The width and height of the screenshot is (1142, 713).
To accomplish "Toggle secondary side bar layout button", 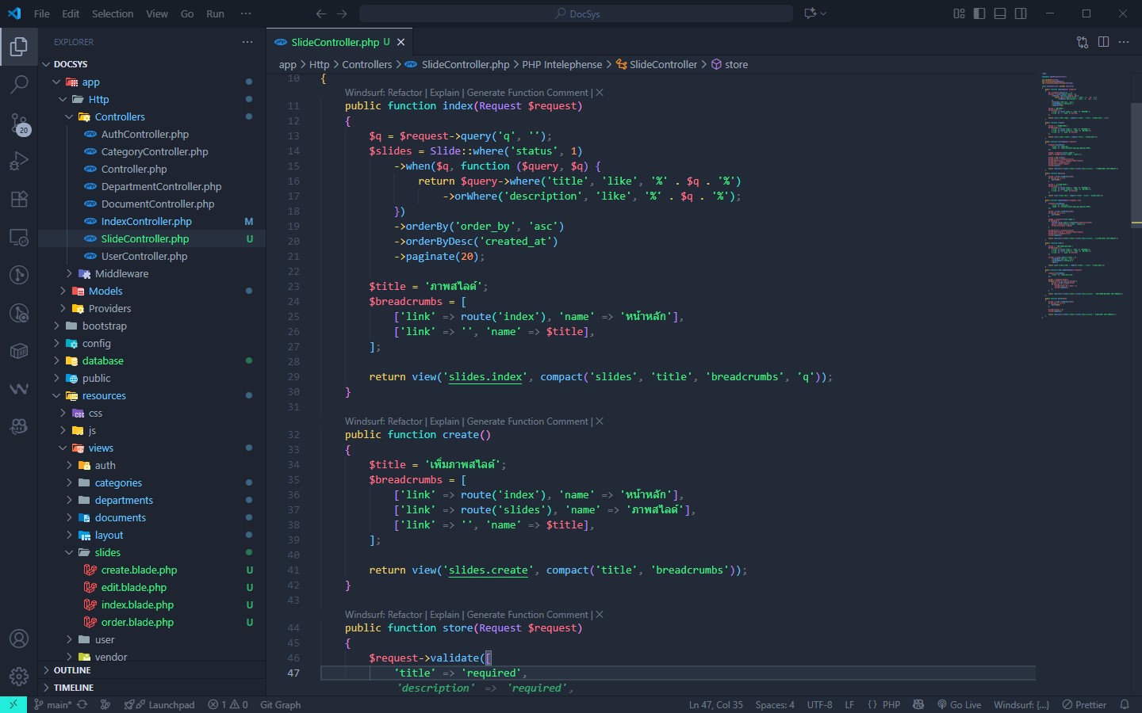I will coord(1021,13).
